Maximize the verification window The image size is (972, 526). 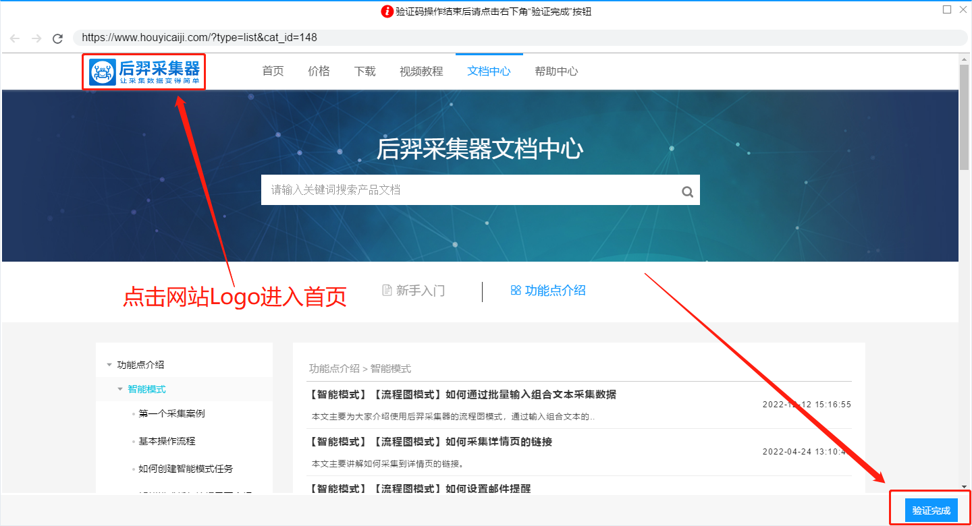(x=947, y=9)
